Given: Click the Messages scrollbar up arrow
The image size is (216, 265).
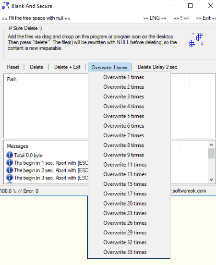Looking at the screenshot, I should 211,145.
